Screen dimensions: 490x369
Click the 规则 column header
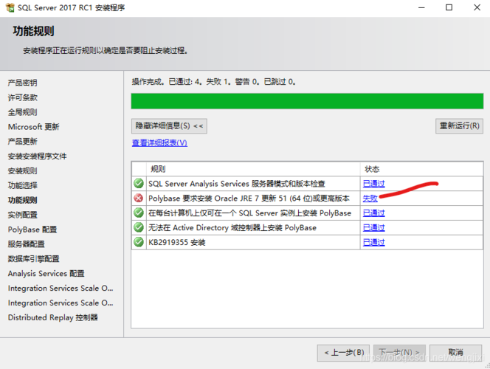[253, 169]
